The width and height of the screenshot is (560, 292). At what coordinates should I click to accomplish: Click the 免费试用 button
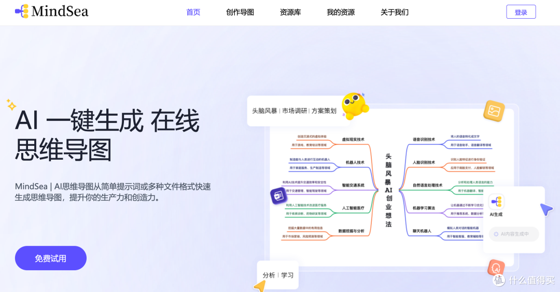51,258
